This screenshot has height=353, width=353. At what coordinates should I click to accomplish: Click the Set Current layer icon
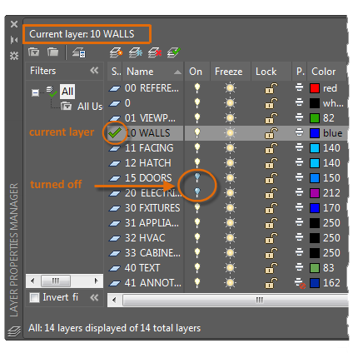174,52
